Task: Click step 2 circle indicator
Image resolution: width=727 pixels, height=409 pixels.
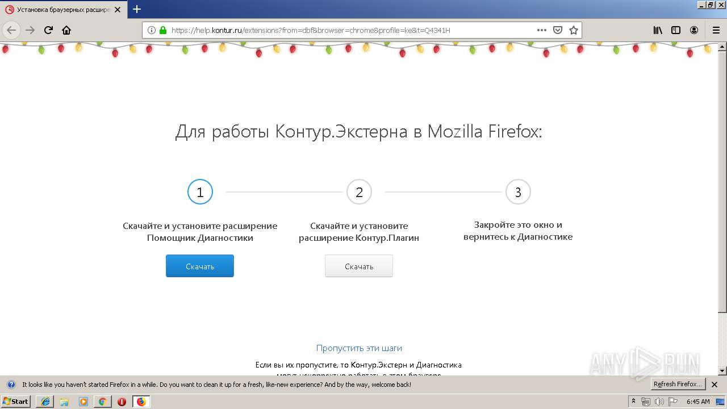Action: (359, 192)
